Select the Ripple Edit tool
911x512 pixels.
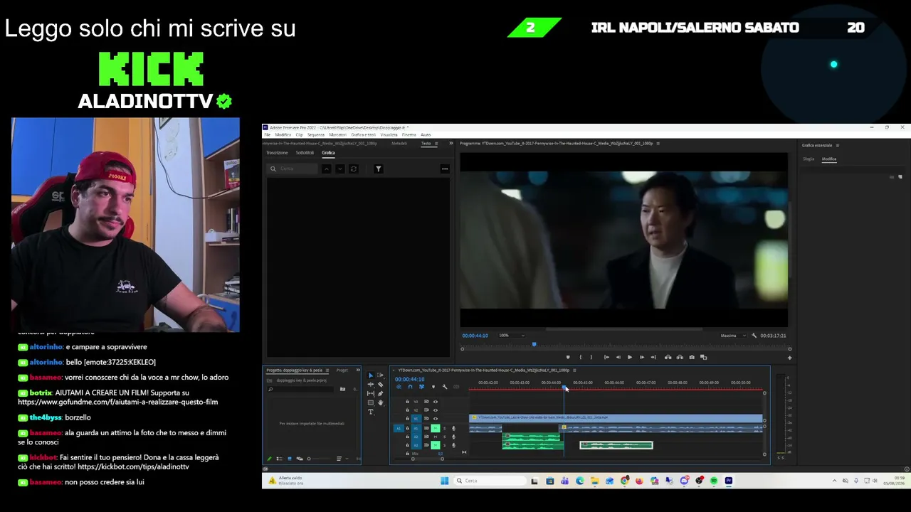pyautogui.click(x=370, y=385)
